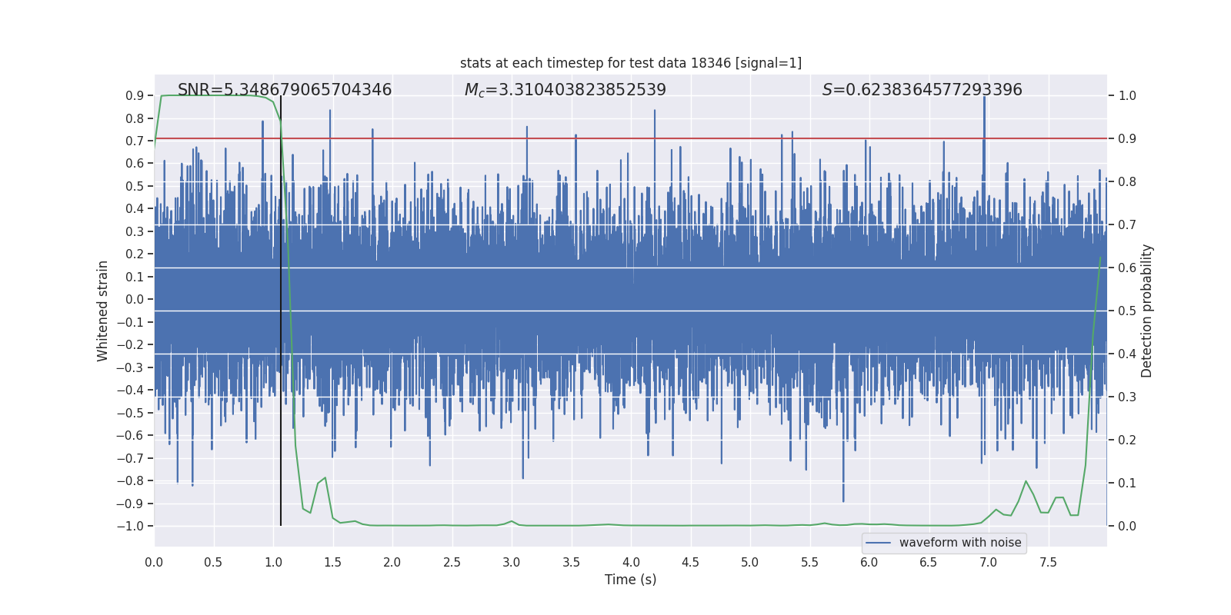Click the plot title about test data 18346

click(631, 63)
